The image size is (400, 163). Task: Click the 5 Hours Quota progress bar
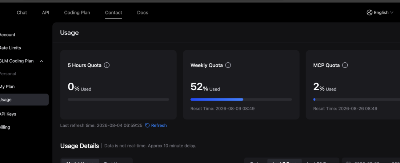pyautogui.click(x=119, y=99)
